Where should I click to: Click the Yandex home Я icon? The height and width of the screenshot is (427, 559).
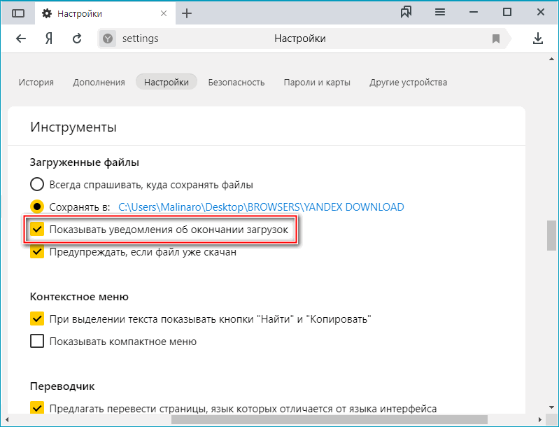point(49,38)
